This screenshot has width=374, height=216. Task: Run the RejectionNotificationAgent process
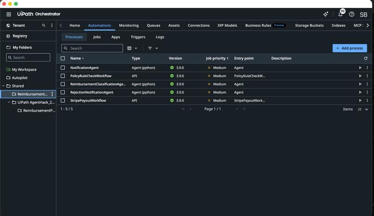(360, 92)
